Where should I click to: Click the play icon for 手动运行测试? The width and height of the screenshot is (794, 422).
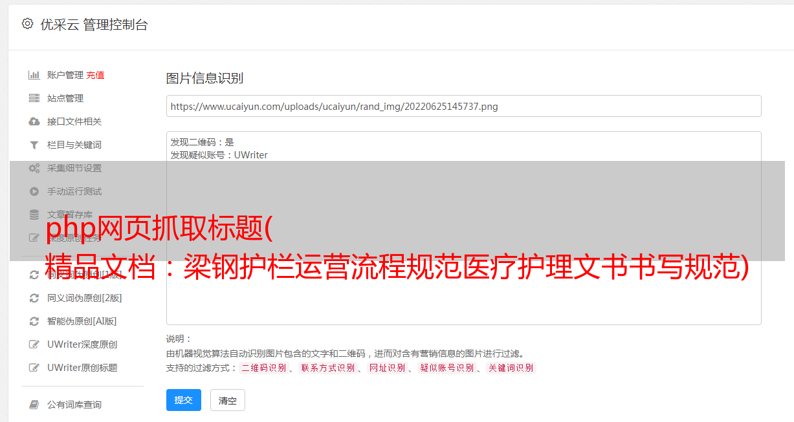(x=34, y=191)
